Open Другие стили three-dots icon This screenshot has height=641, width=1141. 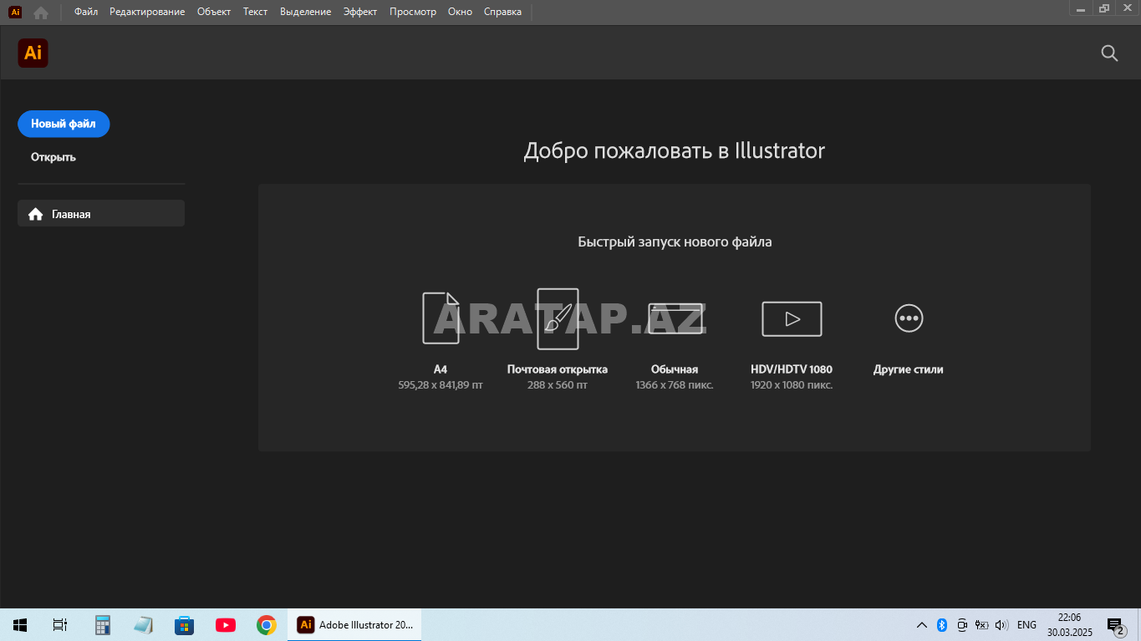[909, 318]
